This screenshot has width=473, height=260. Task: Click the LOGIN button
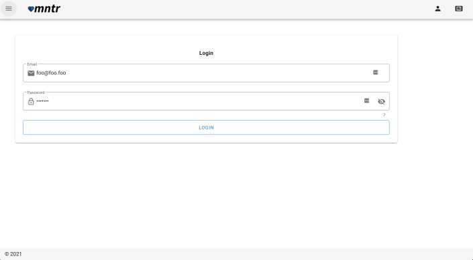point(206,127)
